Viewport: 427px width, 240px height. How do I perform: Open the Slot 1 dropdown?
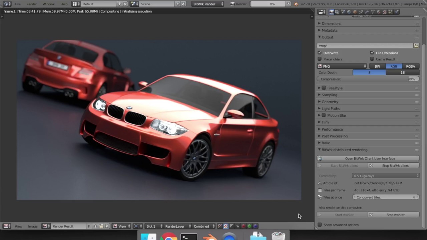pyautogui.click(x=154, y=226)
